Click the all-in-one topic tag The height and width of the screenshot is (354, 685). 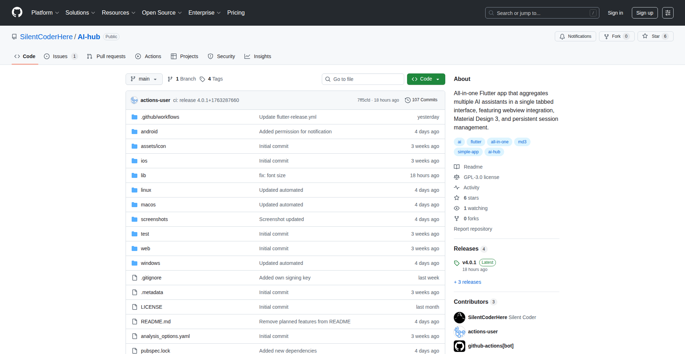point(499,142)
